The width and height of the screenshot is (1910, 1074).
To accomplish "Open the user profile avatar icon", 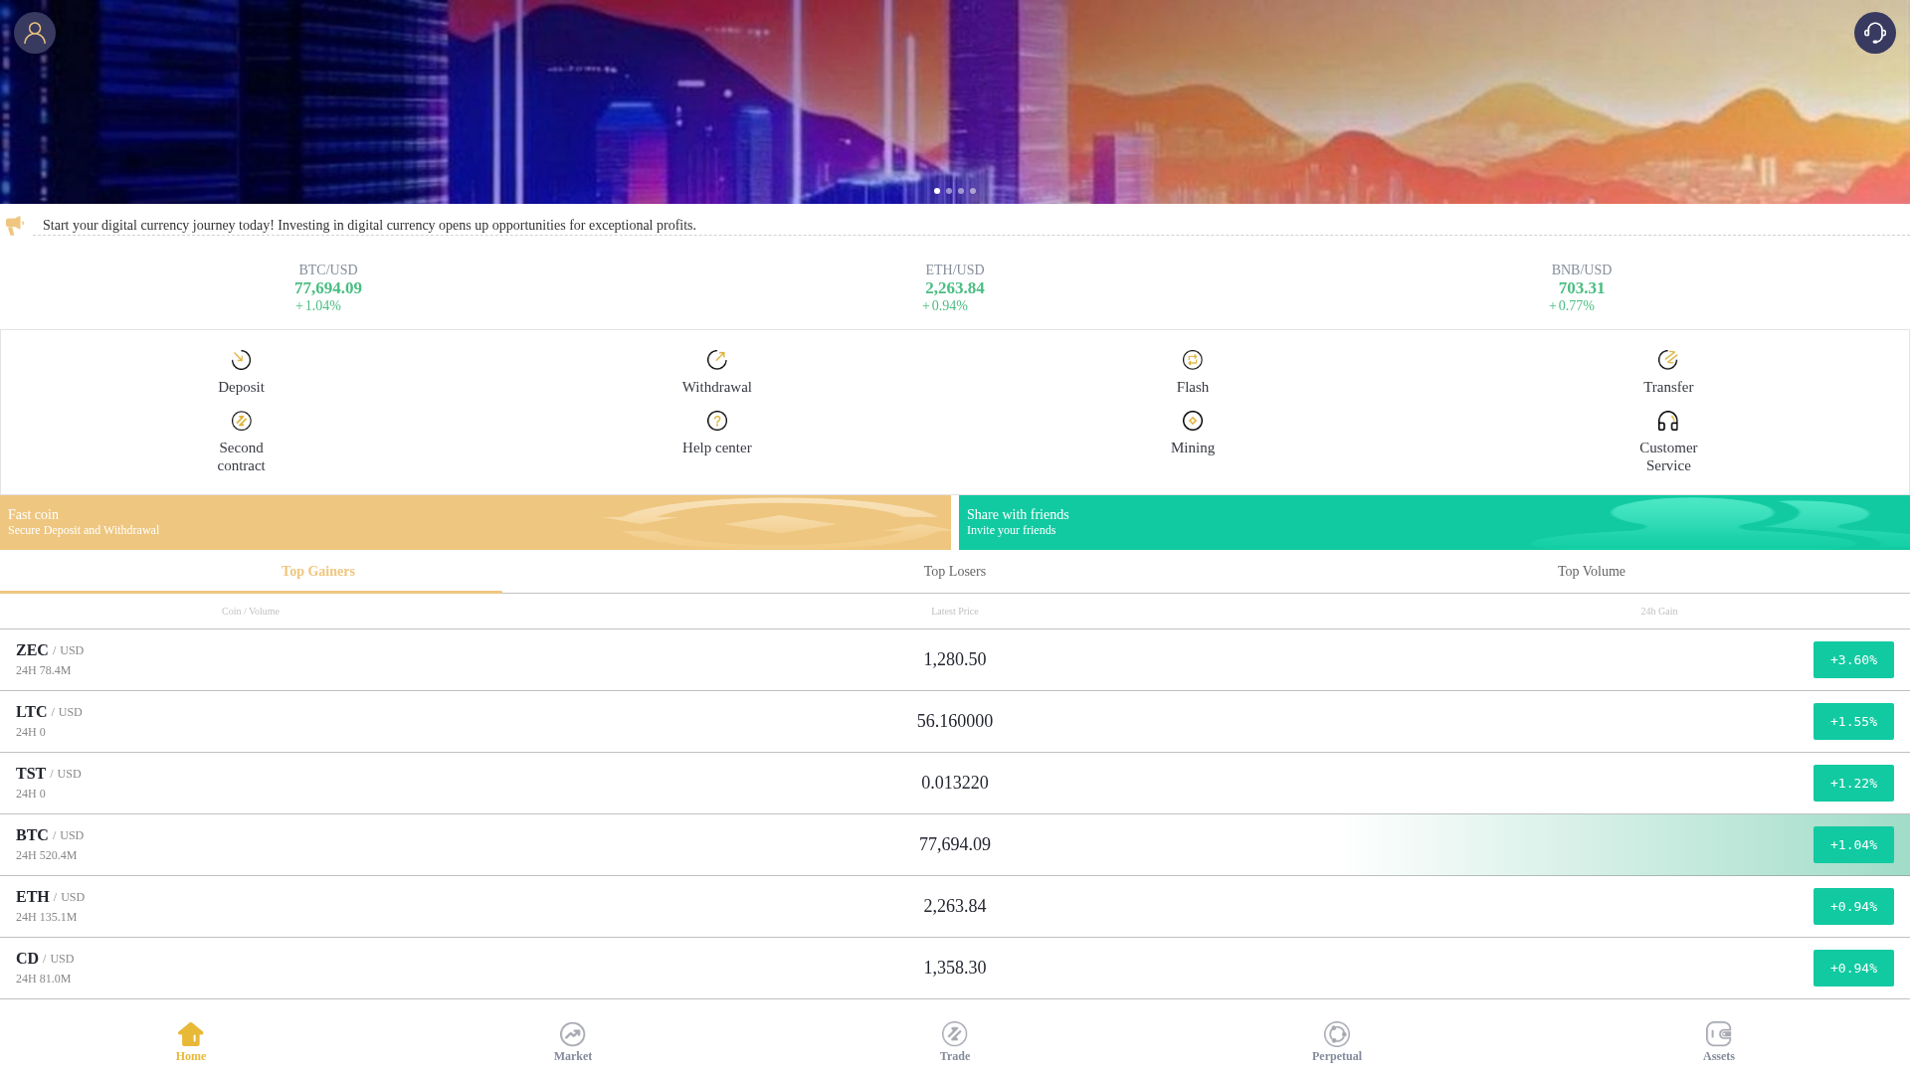I will coord(35,33).
